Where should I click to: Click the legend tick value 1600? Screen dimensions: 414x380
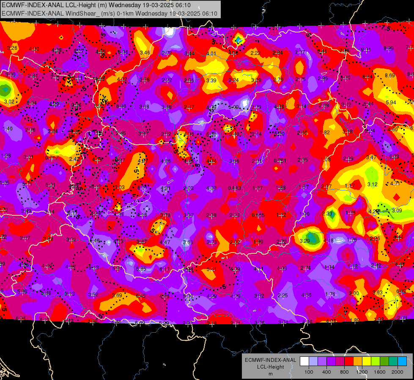pos(380,372)
